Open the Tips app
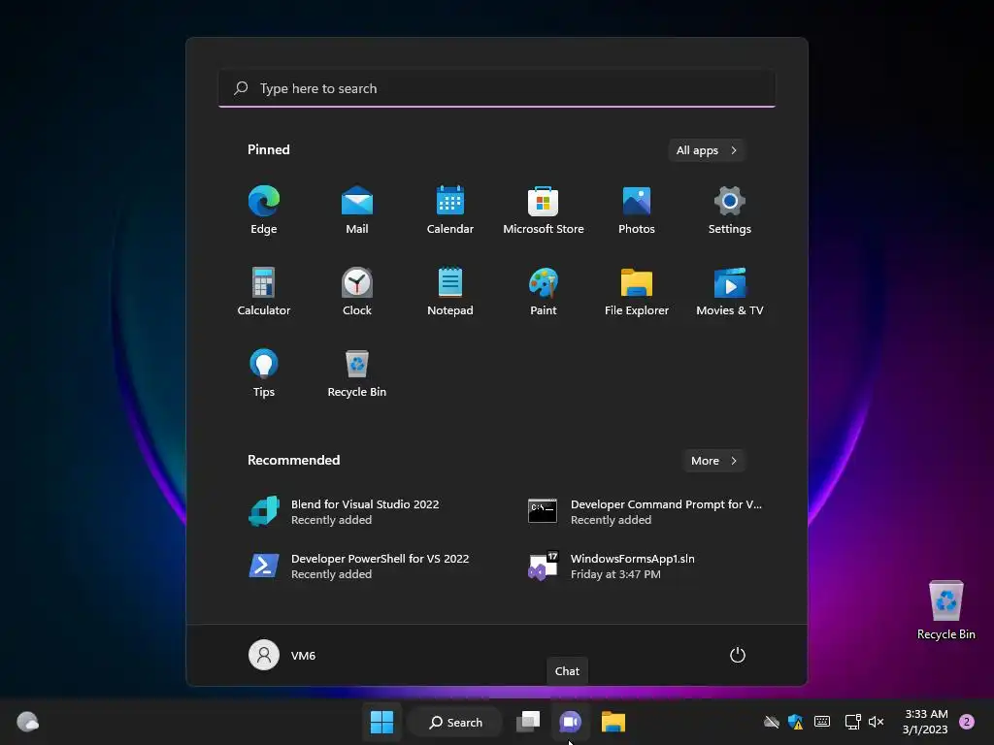This screenshot has height=745, width=994. pos(264,373)
